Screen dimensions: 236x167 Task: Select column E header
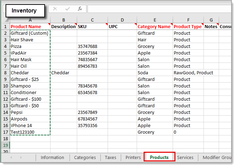coord(155,20)
